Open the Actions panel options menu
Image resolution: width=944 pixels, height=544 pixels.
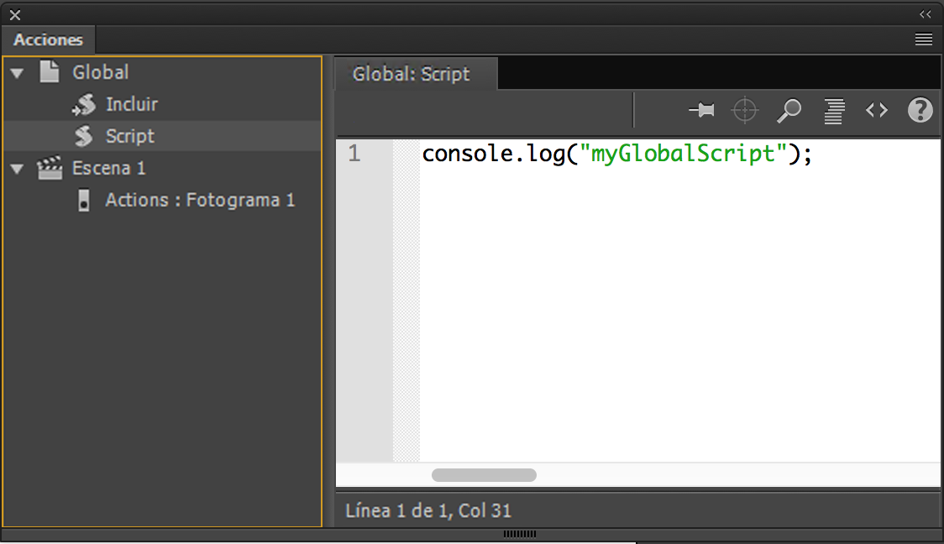(923, 39)
